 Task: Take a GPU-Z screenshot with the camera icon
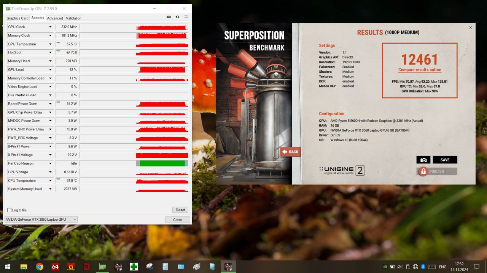pyautogui.click(x=169, y=17)
